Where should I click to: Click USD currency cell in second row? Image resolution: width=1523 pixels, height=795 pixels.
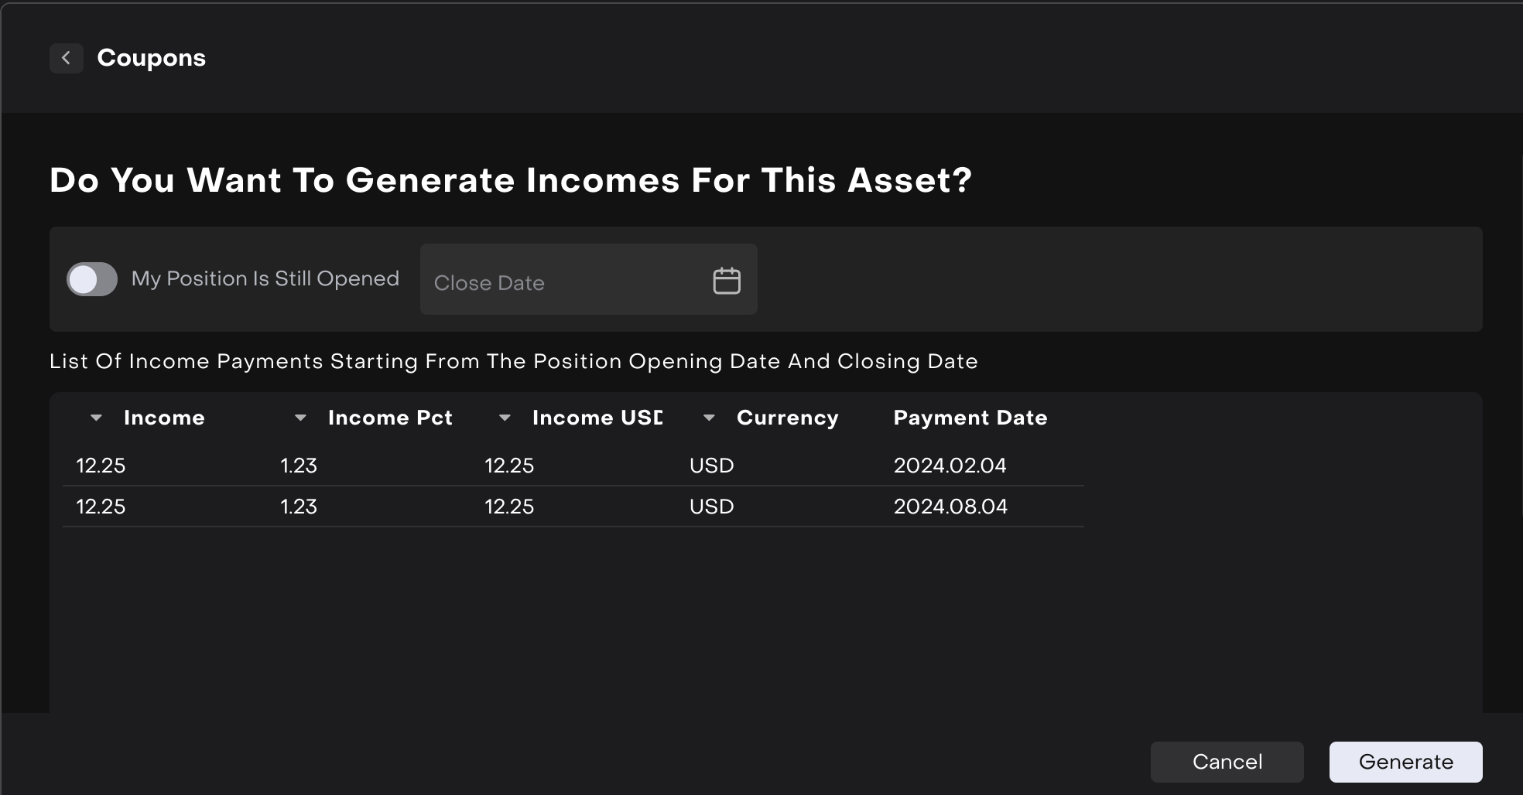711,507
